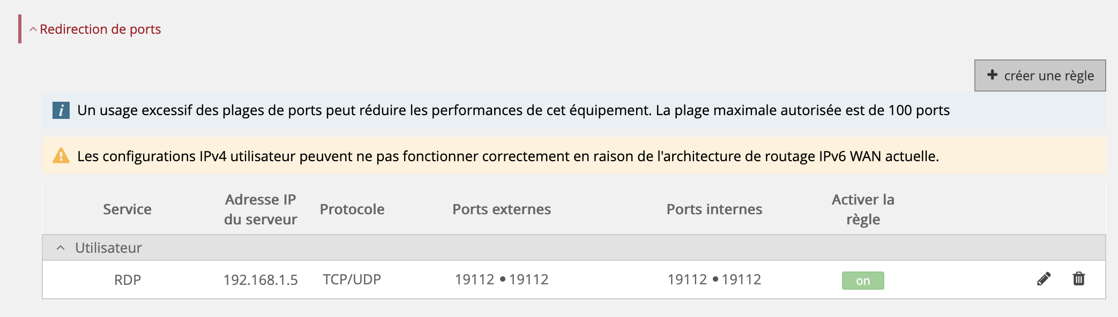Click the blue info icon
Image resolution: width=1118 pixels, height=317 pixels.
click(x=61, y=110)
